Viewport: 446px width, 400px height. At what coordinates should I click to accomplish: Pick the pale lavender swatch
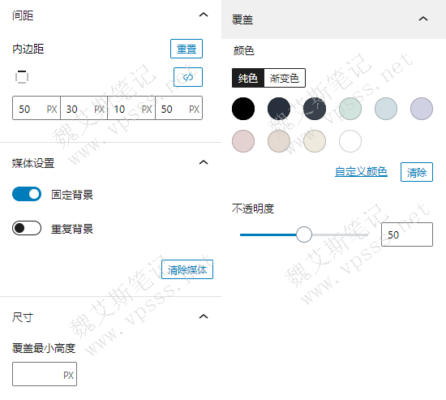pyautogui.click(x=422, y=109)
